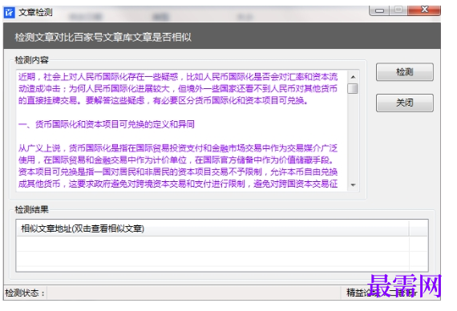
Task: Click the line starting 的直接挂牌交易
Action: coord(164,100)
